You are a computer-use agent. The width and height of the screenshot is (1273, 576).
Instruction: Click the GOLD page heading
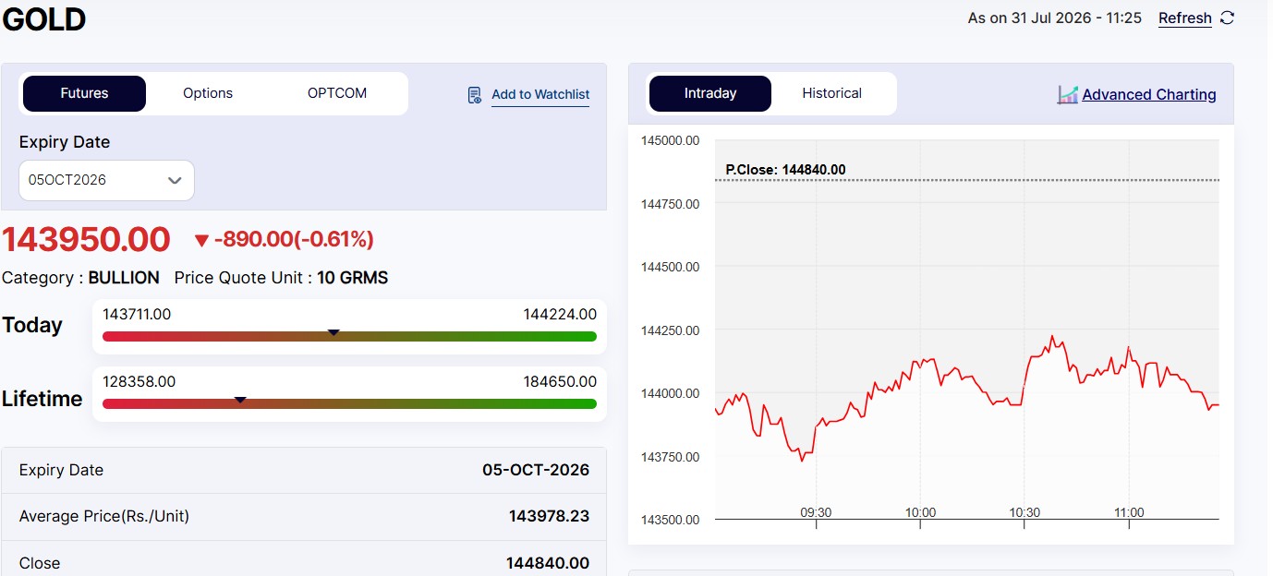[x=43, y=18]
